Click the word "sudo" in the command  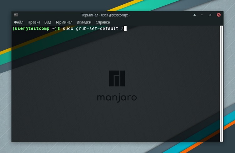pos(68,29)
